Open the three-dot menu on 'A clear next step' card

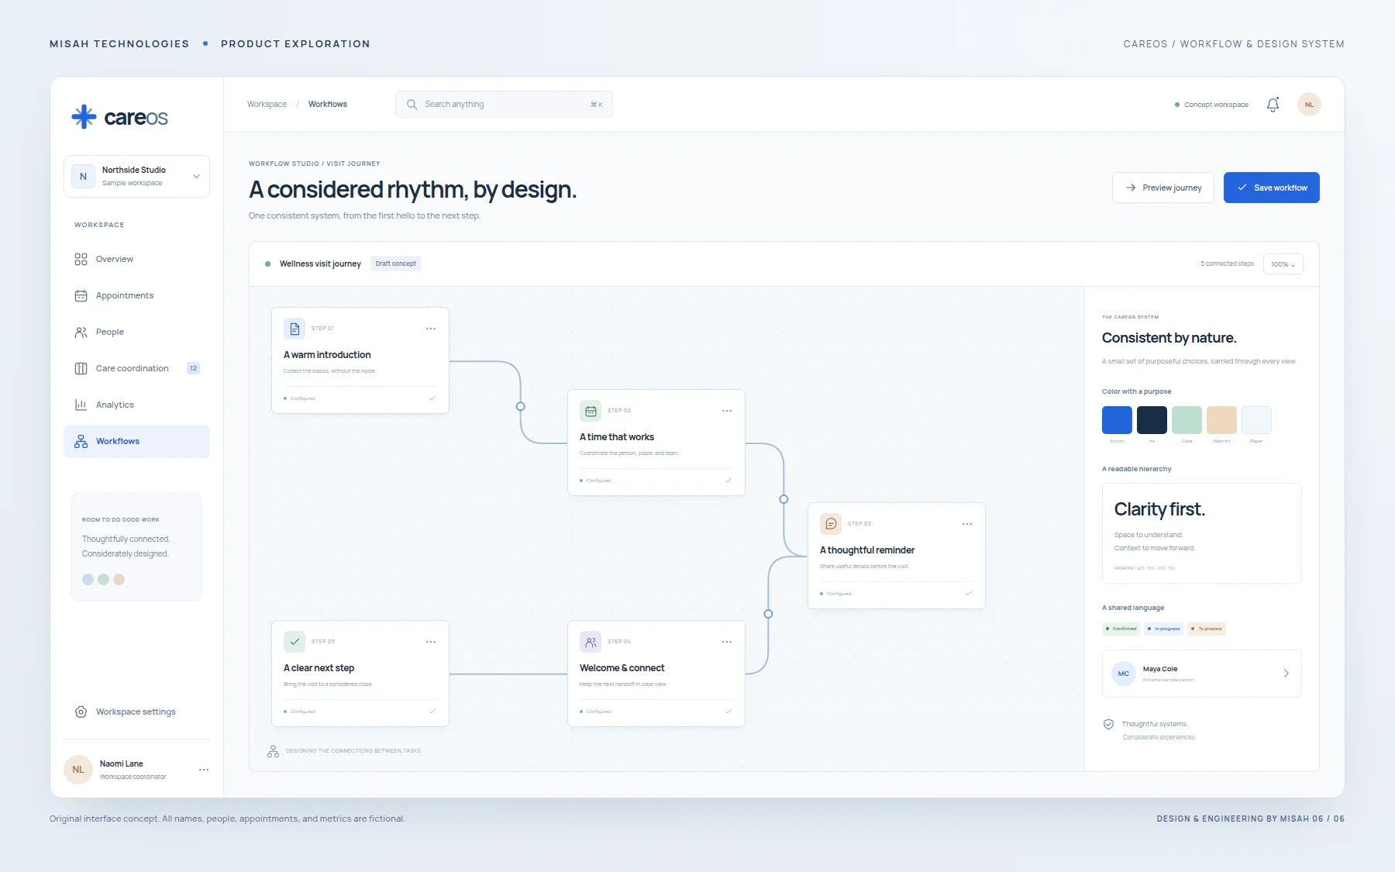click(x=431, y=642)
